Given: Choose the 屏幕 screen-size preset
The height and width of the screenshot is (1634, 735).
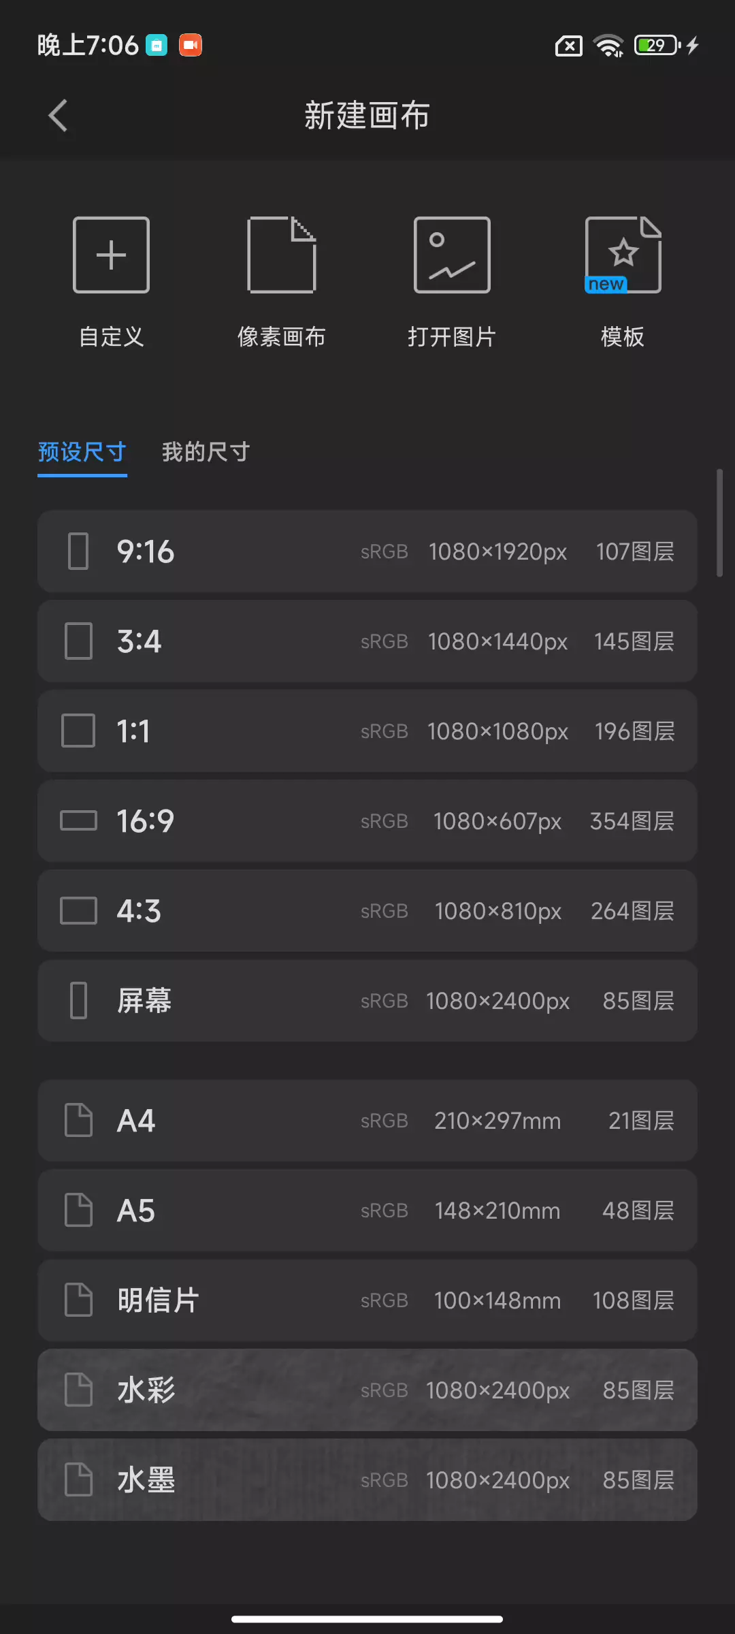Looking at the screenshot, I should coord(367,1001).
